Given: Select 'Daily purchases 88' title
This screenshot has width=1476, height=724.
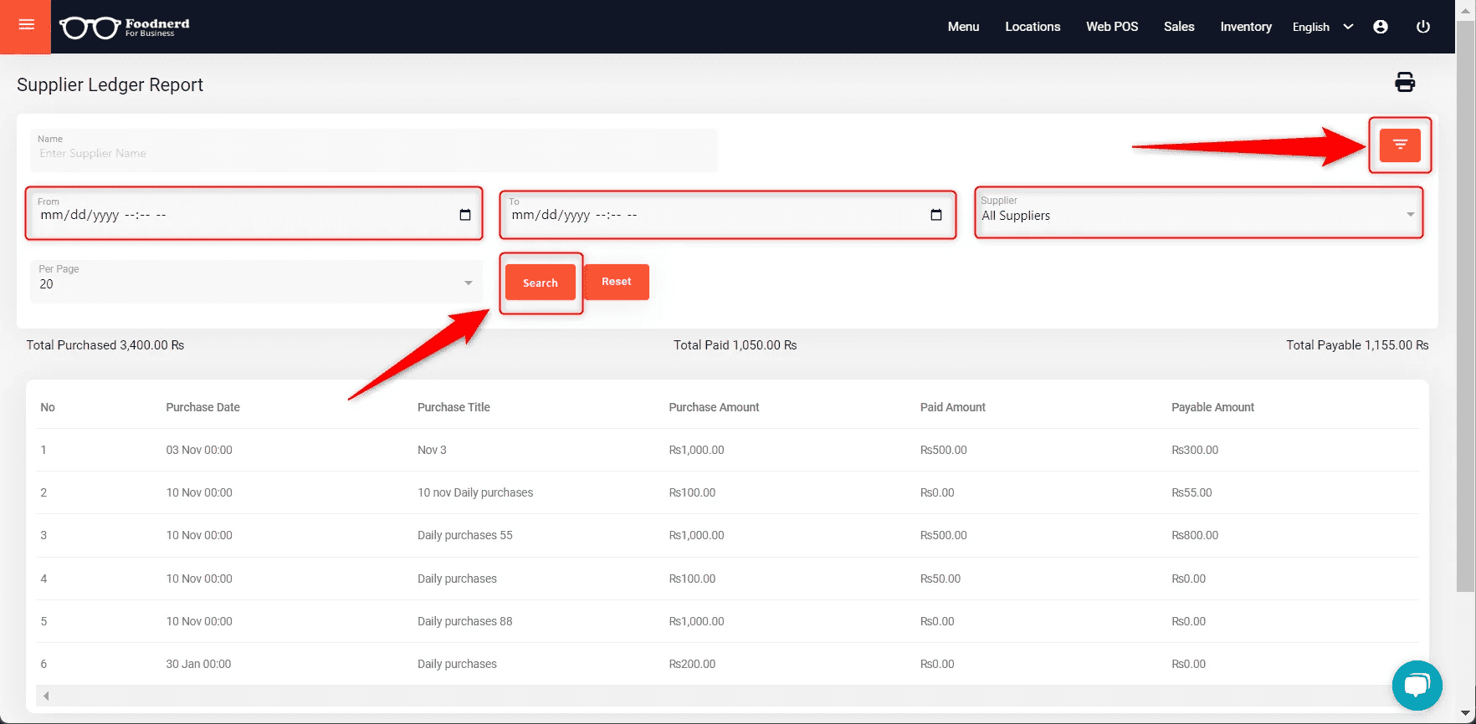Looking at the screenshot, I should click(x=465, y=621).
